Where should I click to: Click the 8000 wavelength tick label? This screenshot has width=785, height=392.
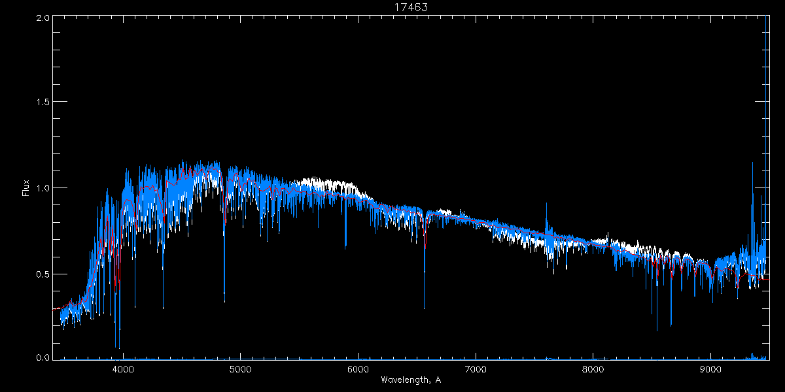(x=593, y=368)
